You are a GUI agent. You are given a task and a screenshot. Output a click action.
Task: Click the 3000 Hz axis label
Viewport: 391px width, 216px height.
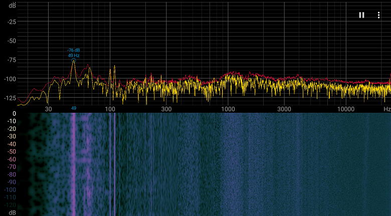(x=284, y=109)
